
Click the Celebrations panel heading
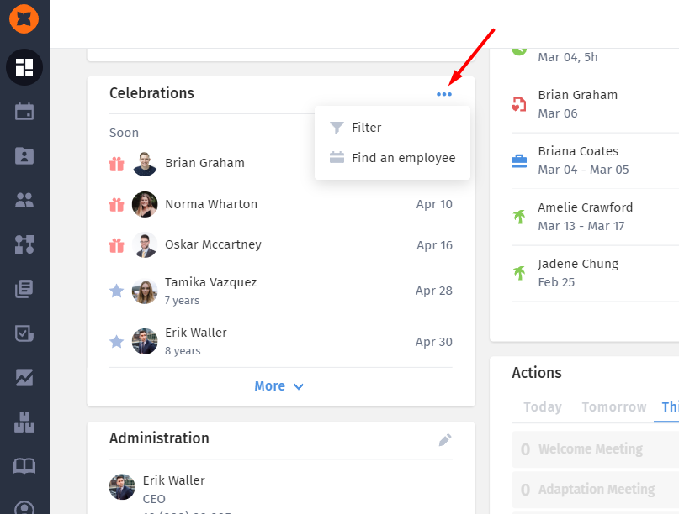click(x=151, y=93)
